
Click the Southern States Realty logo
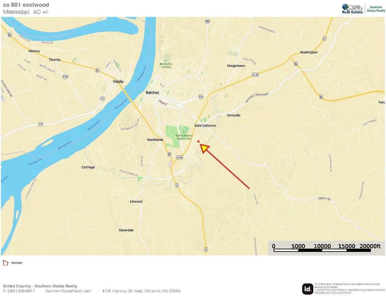click(x=375, y=9)
